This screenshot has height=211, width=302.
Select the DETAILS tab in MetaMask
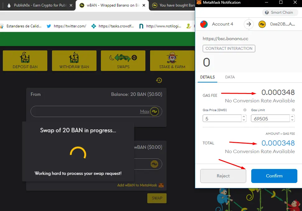tap(207, 77)
